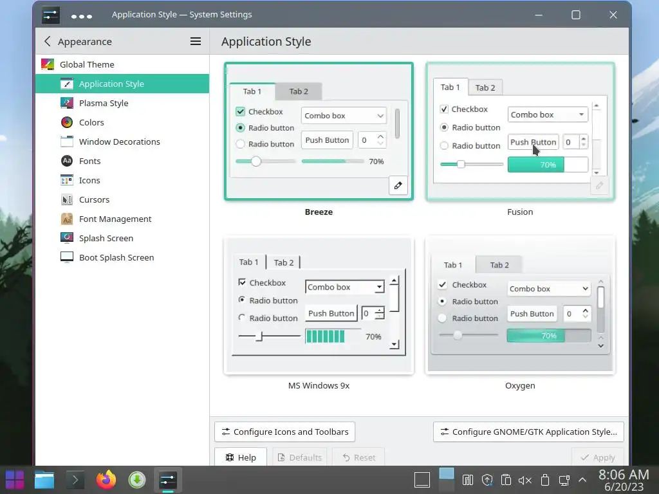This screenshot has width=659, height=494.
Task: Open the sidebar hamburger menu
Action: (196, 41)
